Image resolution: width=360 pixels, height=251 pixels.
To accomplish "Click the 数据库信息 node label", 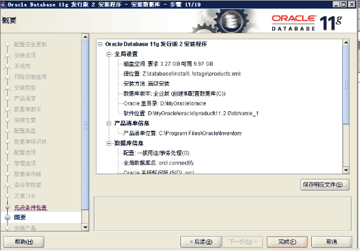I will 129,144.
